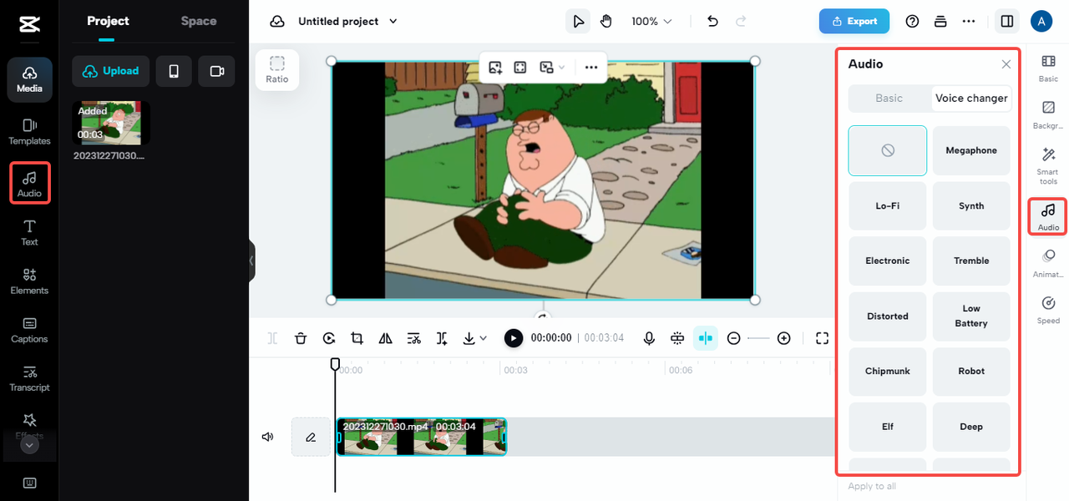1069x501 pixels.
Task: Apply the Megaphone voice effect
Action: 971,150
